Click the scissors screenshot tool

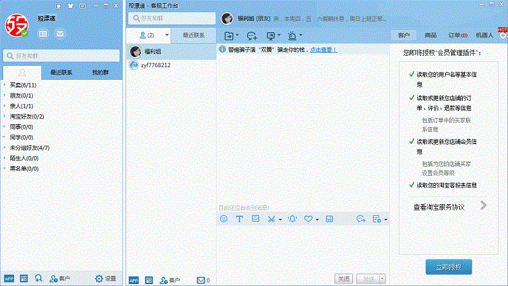(272, 219)
